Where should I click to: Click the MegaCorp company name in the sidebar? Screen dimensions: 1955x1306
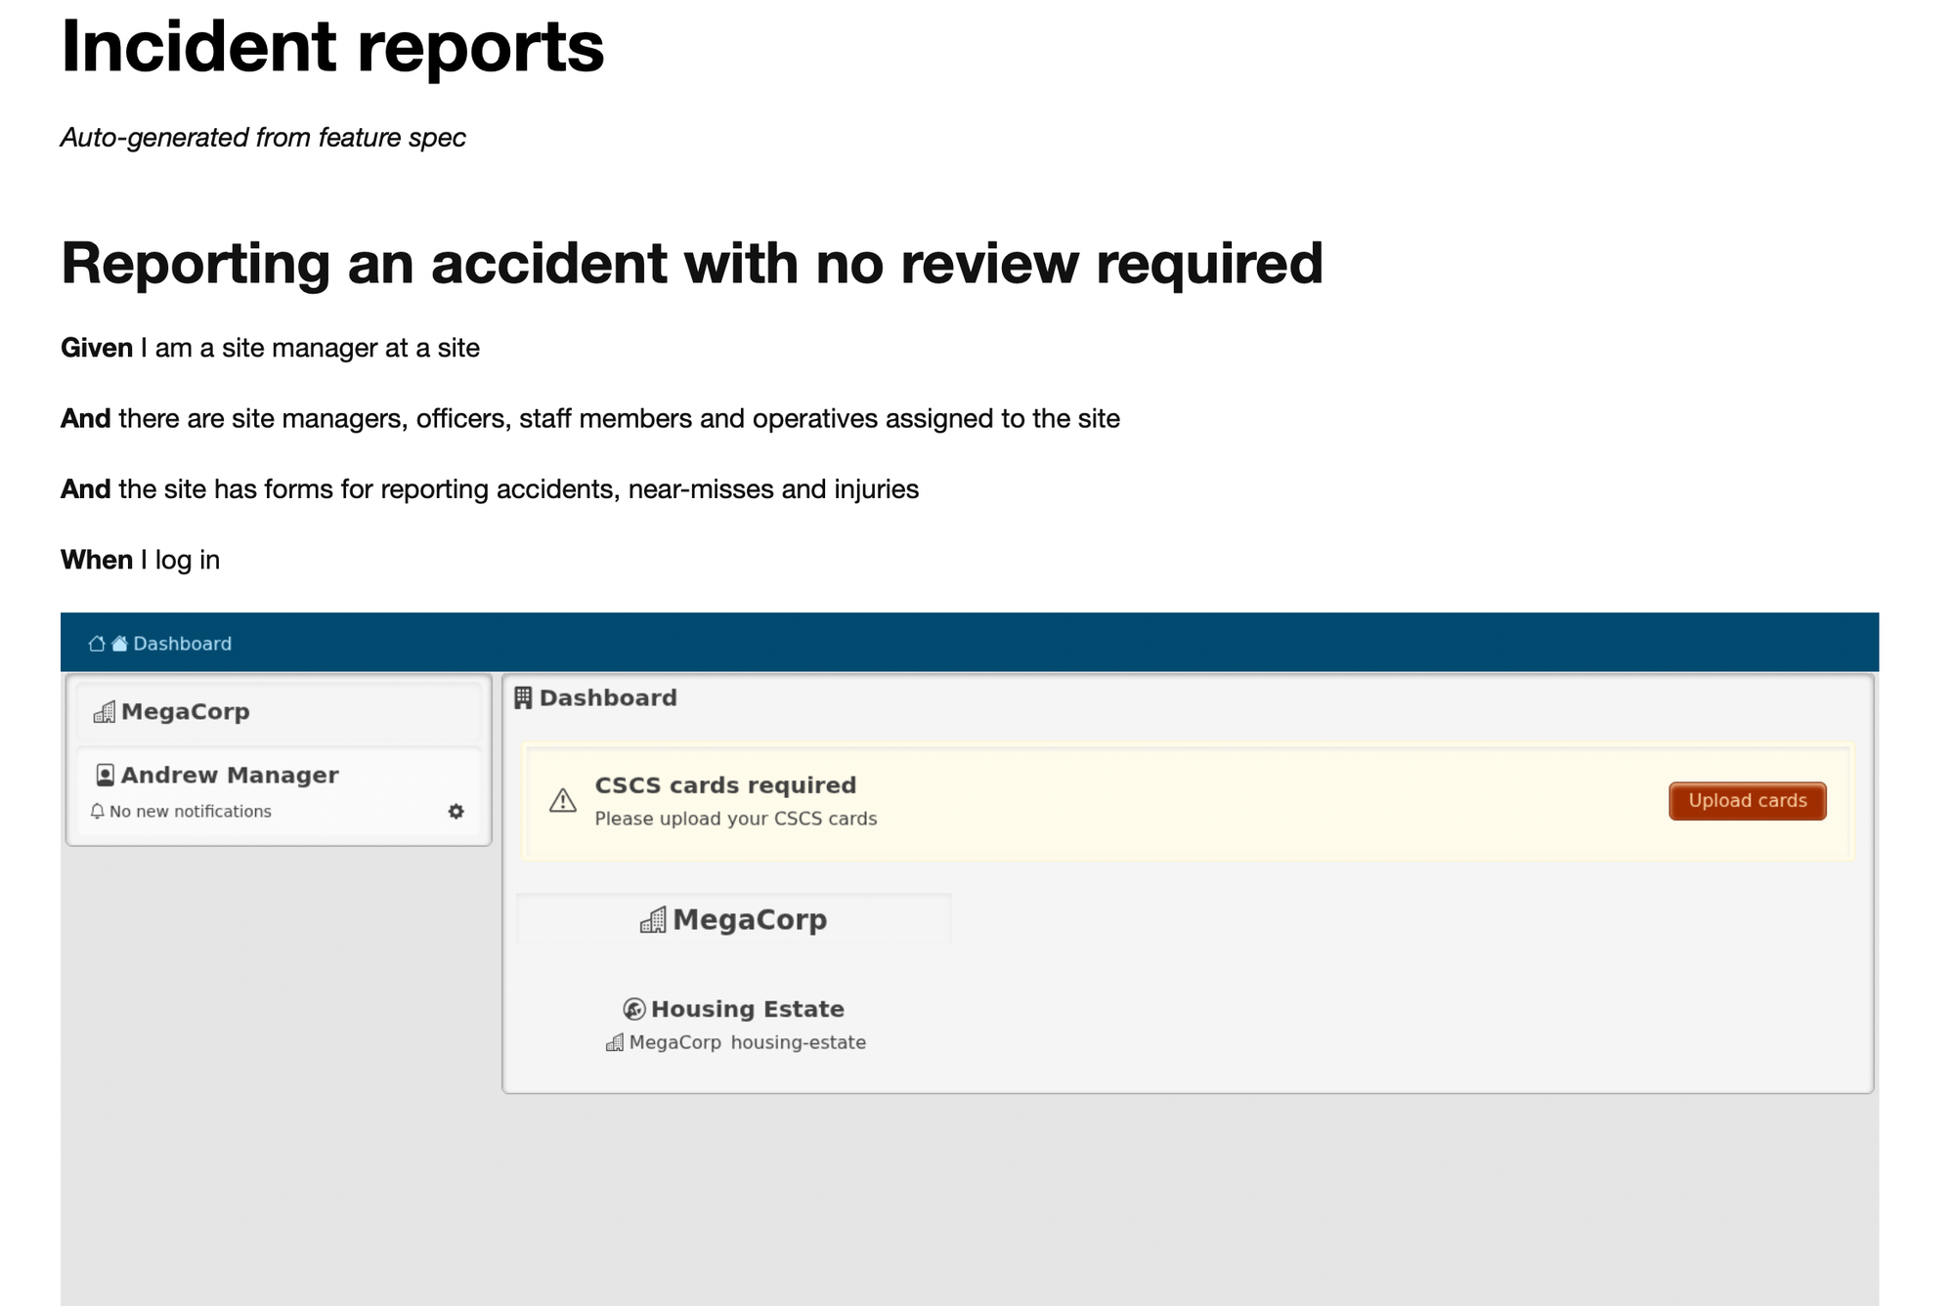(x=184, y=712)
